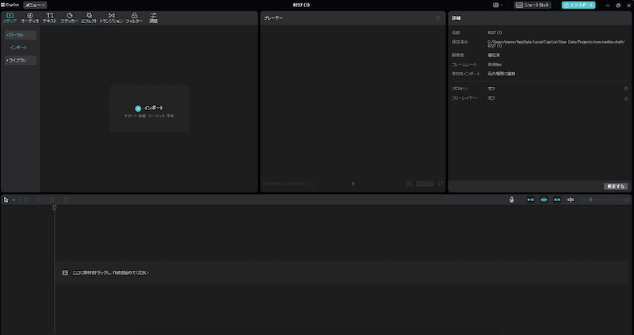Click the project title 0227 (1) in title bar
Viewport: 634px width, 335px height.
tap(302, 6)
